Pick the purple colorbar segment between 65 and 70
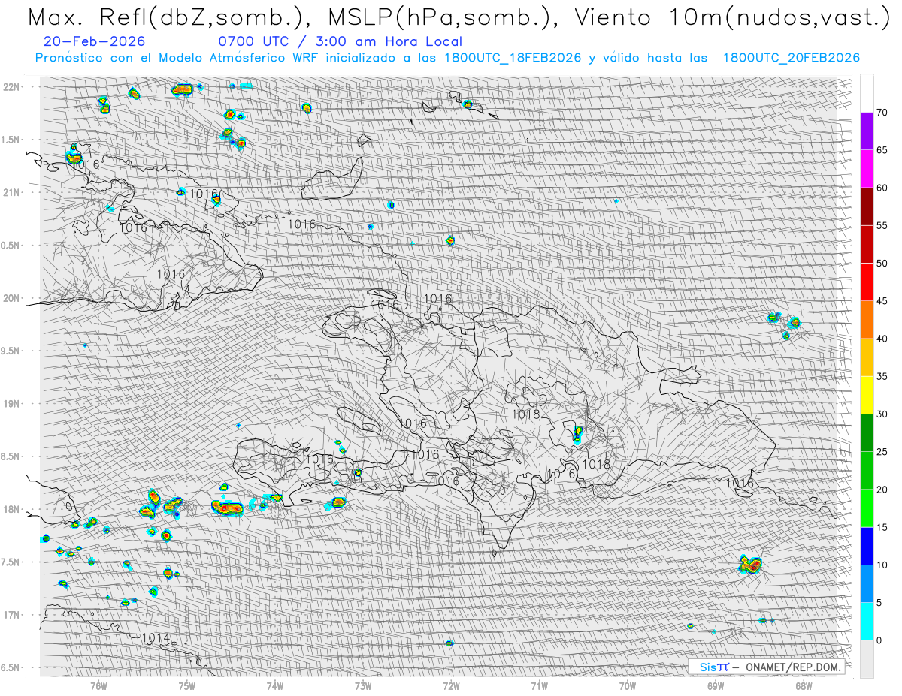The height and width of the screenshot is (696, 902). [x=867, y=131]
